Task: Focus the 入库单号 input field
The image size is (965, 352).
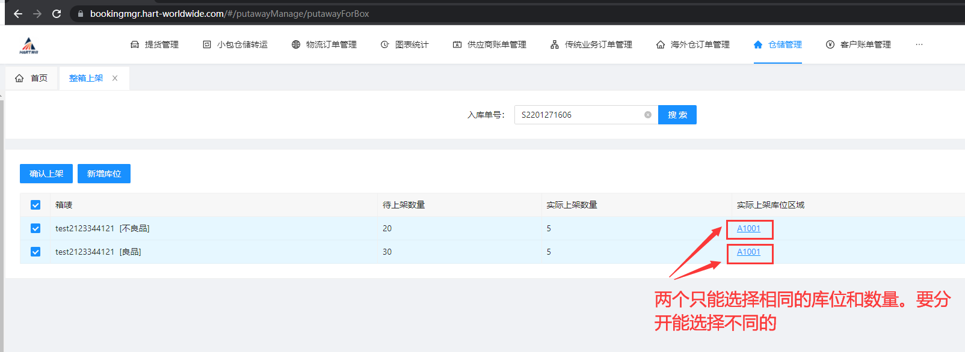Action: point(578,115)
